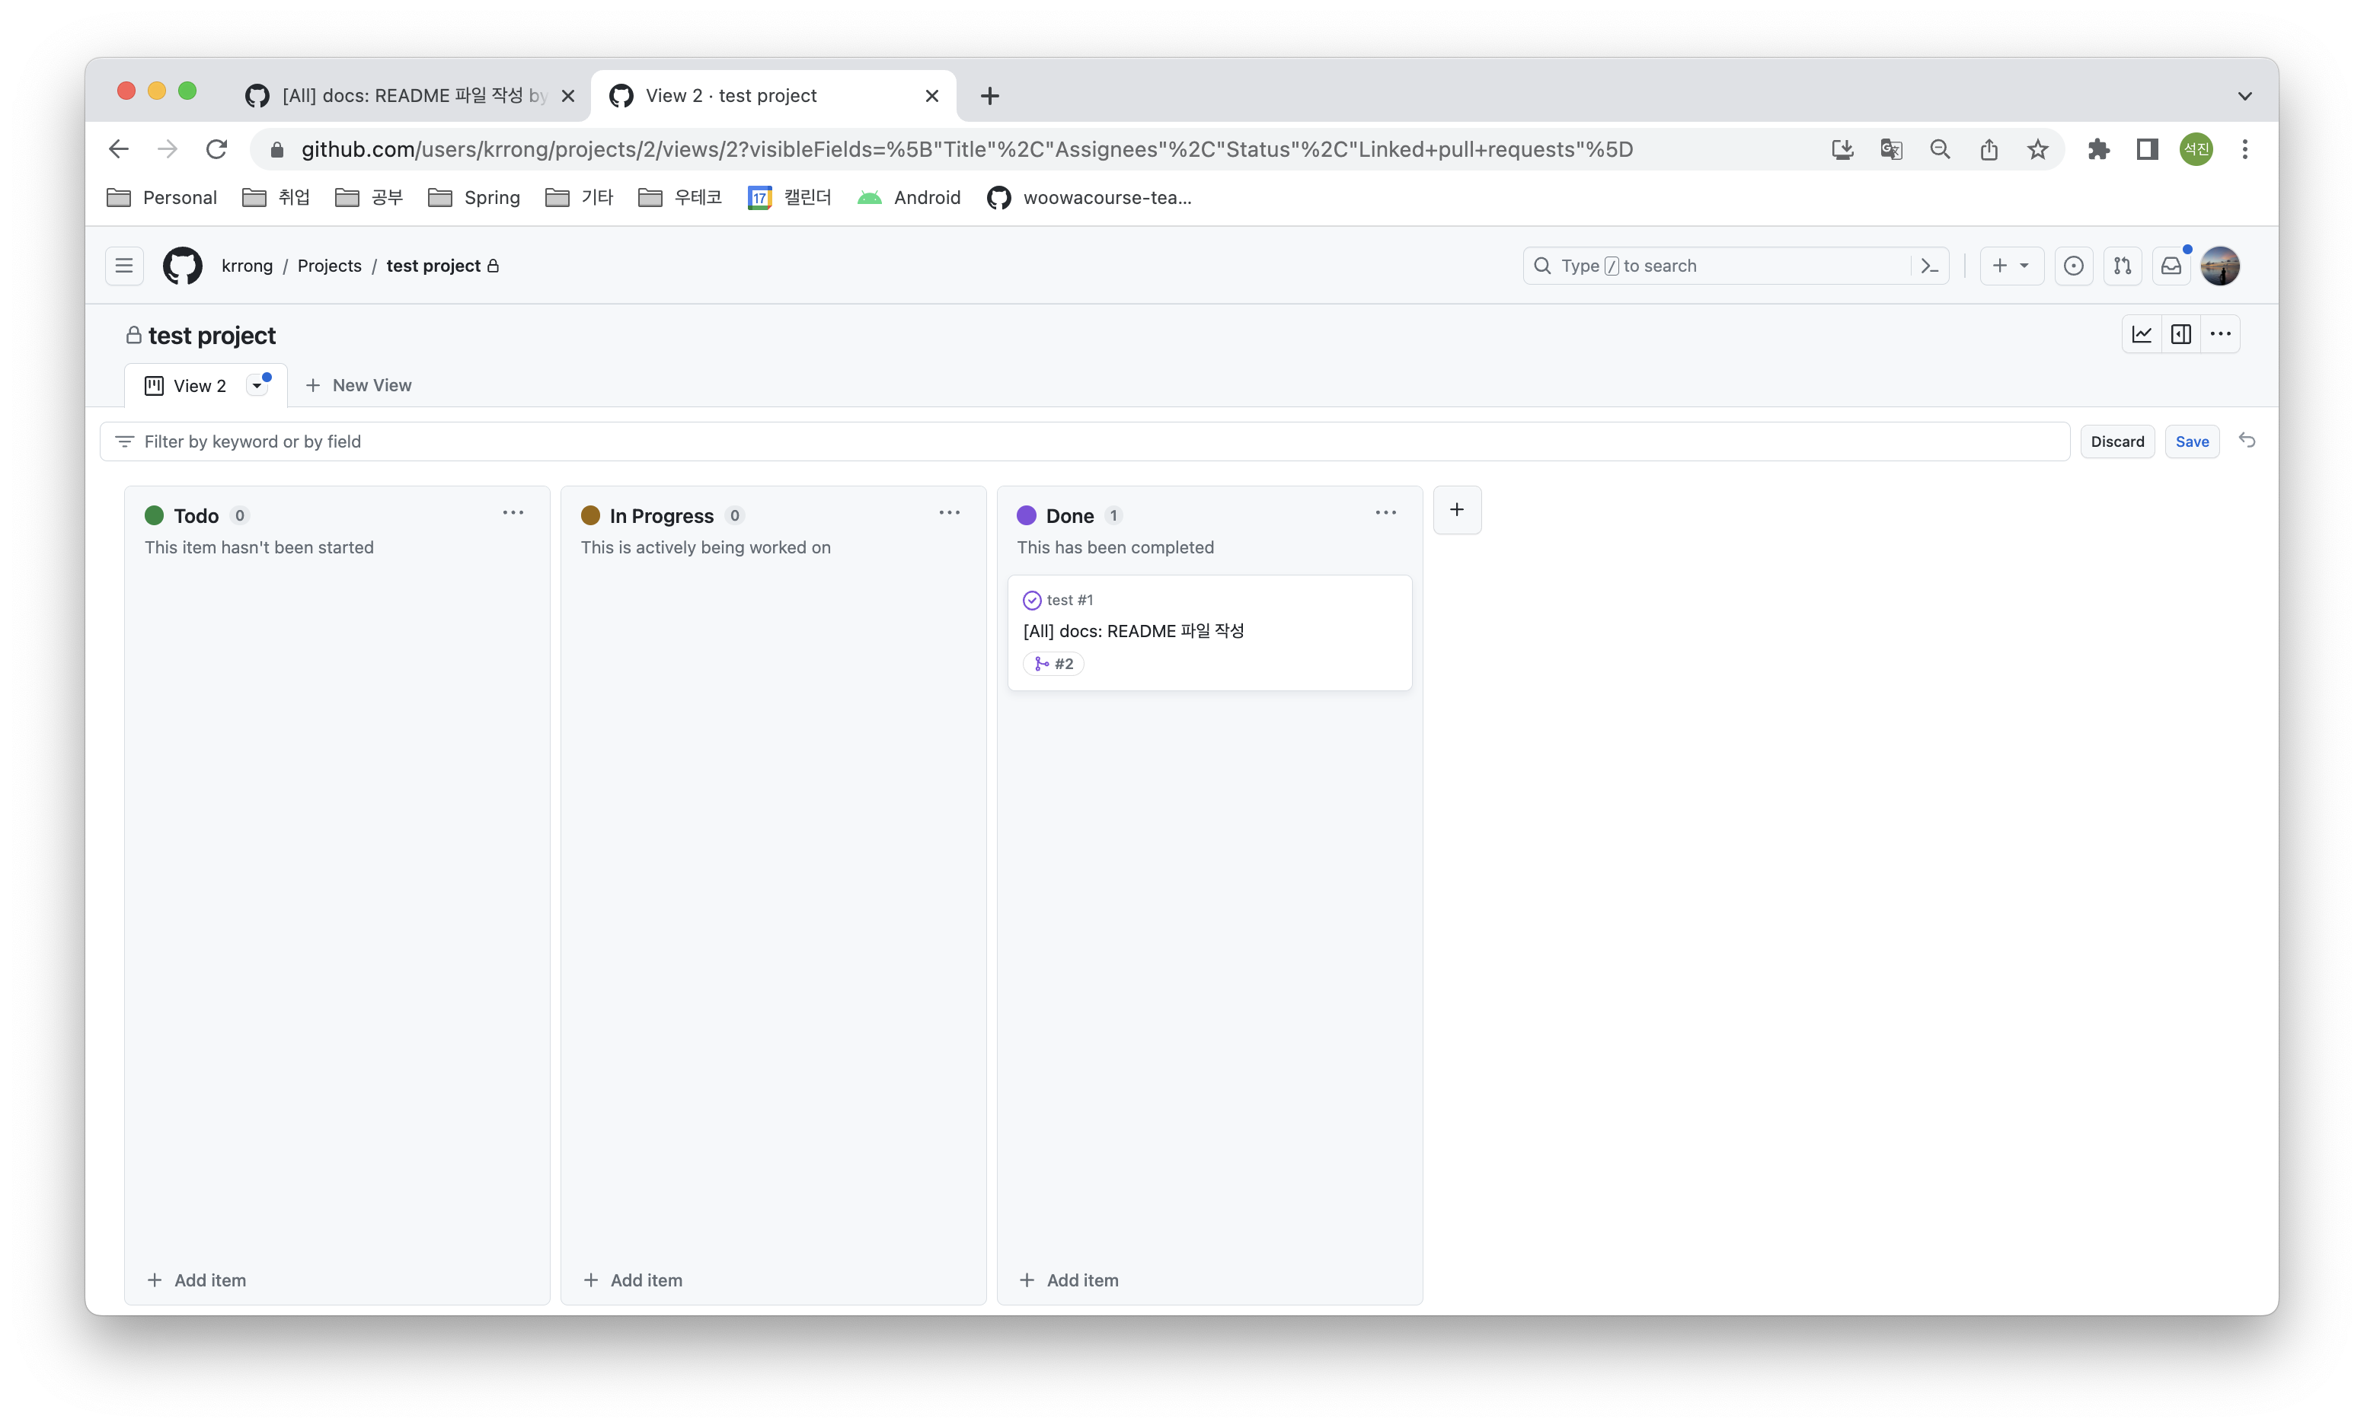
Task: Click the Google Translate icon in address bar
Action: coord(1891,148)
